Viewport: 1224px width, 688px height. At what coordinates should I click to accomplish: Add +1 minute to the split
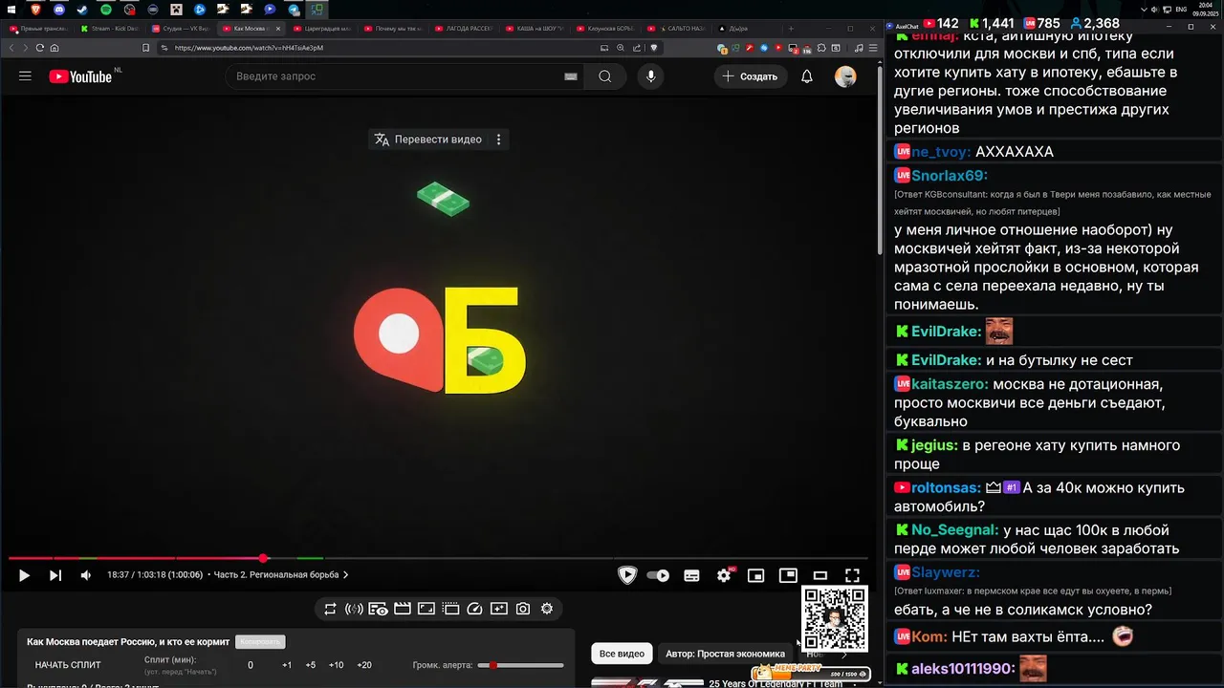point(287,665)
